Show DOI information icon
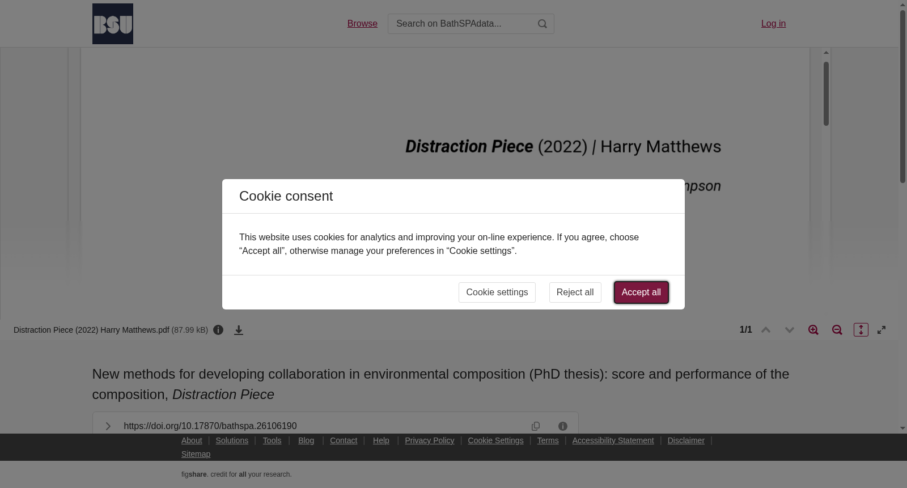 point(563,426)
